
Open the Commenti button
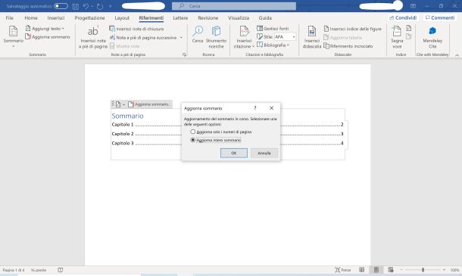[440, 18]
